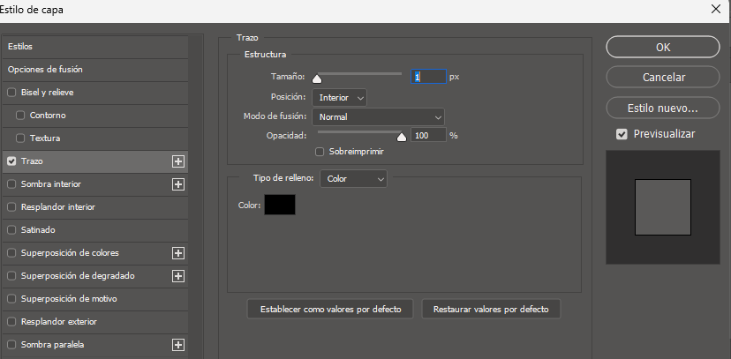Click the Opacidad percent input field
This screenshot has height=359, width=731.
pyautogui.click(x=428, y=136)
